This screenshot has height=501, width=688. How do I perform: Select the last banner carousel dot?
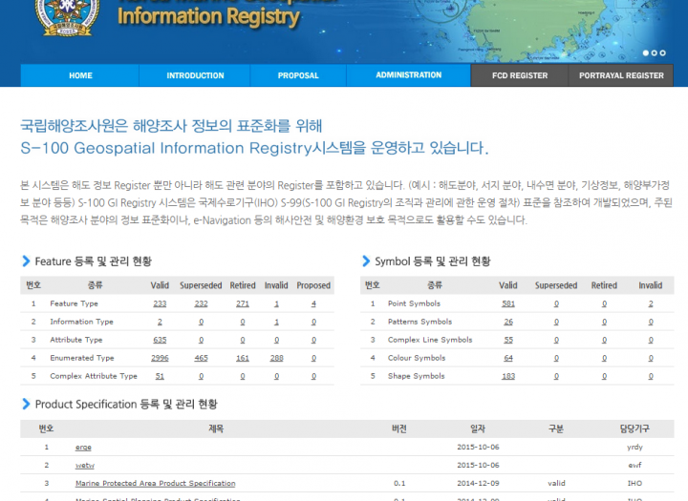(661, 53)
